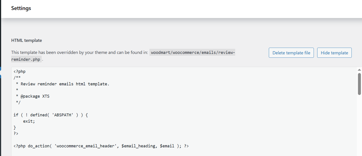Click the ABSPATH defined check line
The width and height of the screenshot is (362, 156).
[50, 115]
